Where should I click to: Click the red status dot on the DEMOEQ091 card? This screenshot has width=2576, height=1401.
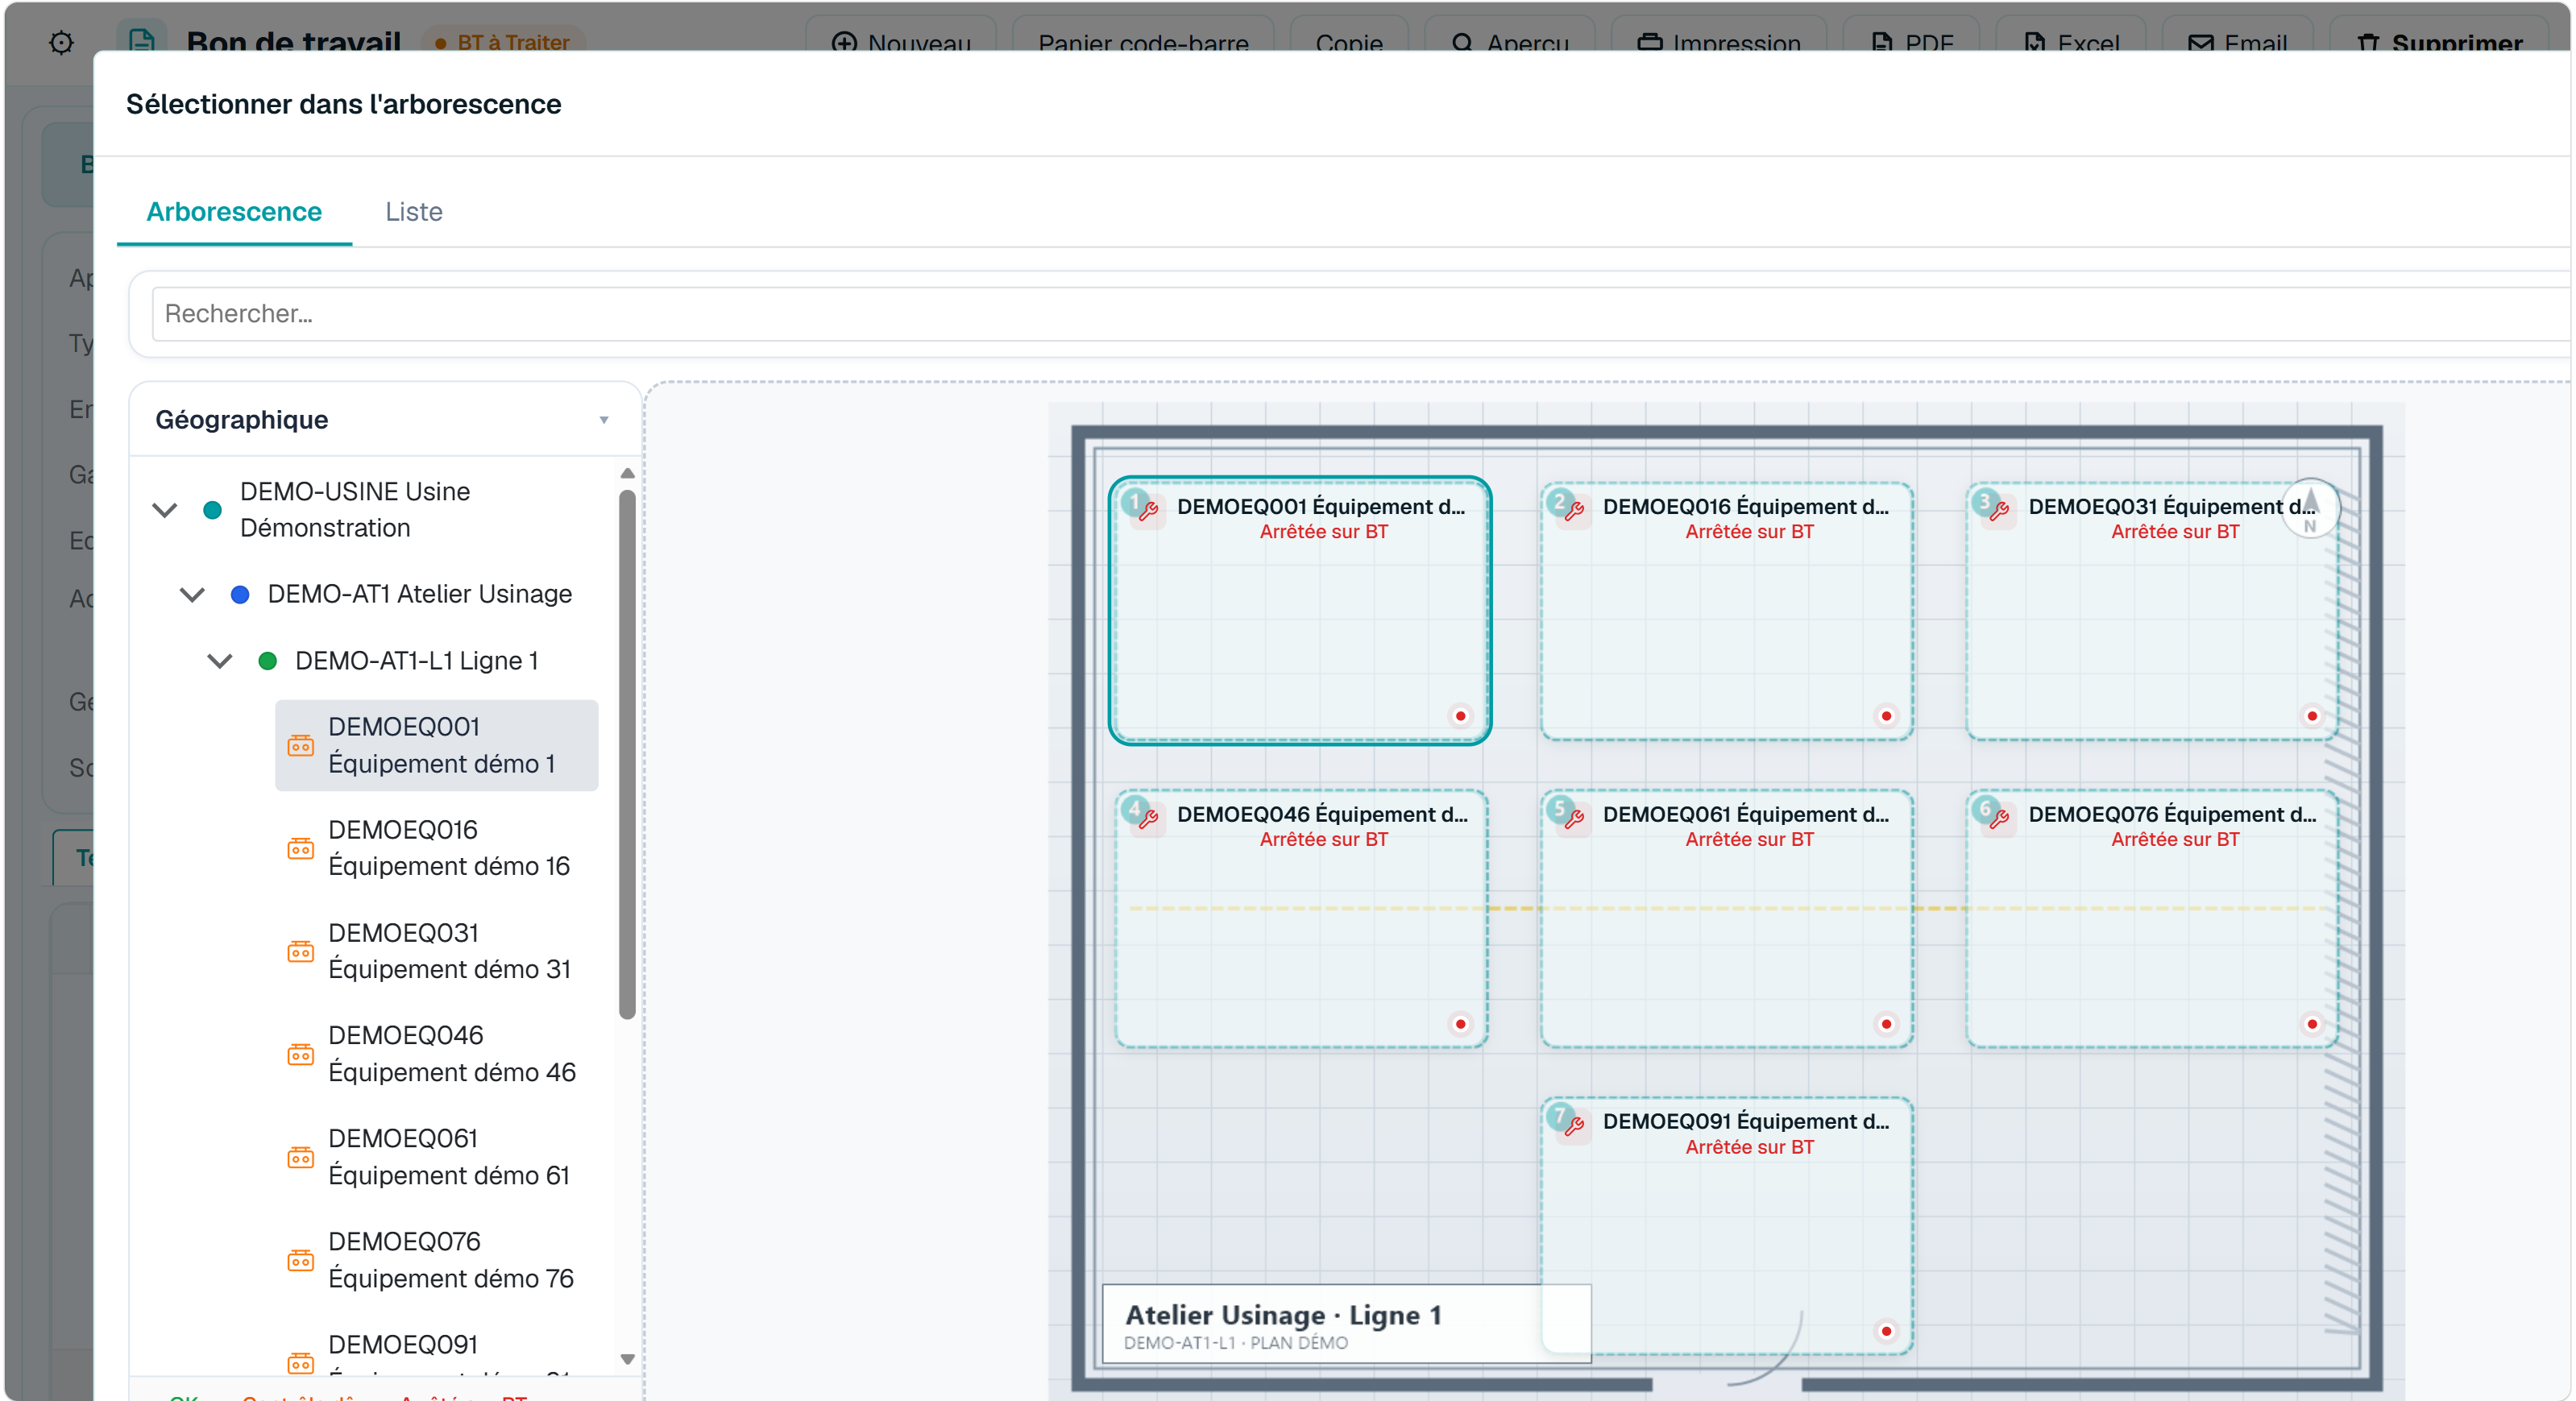pos(1886,1331)
